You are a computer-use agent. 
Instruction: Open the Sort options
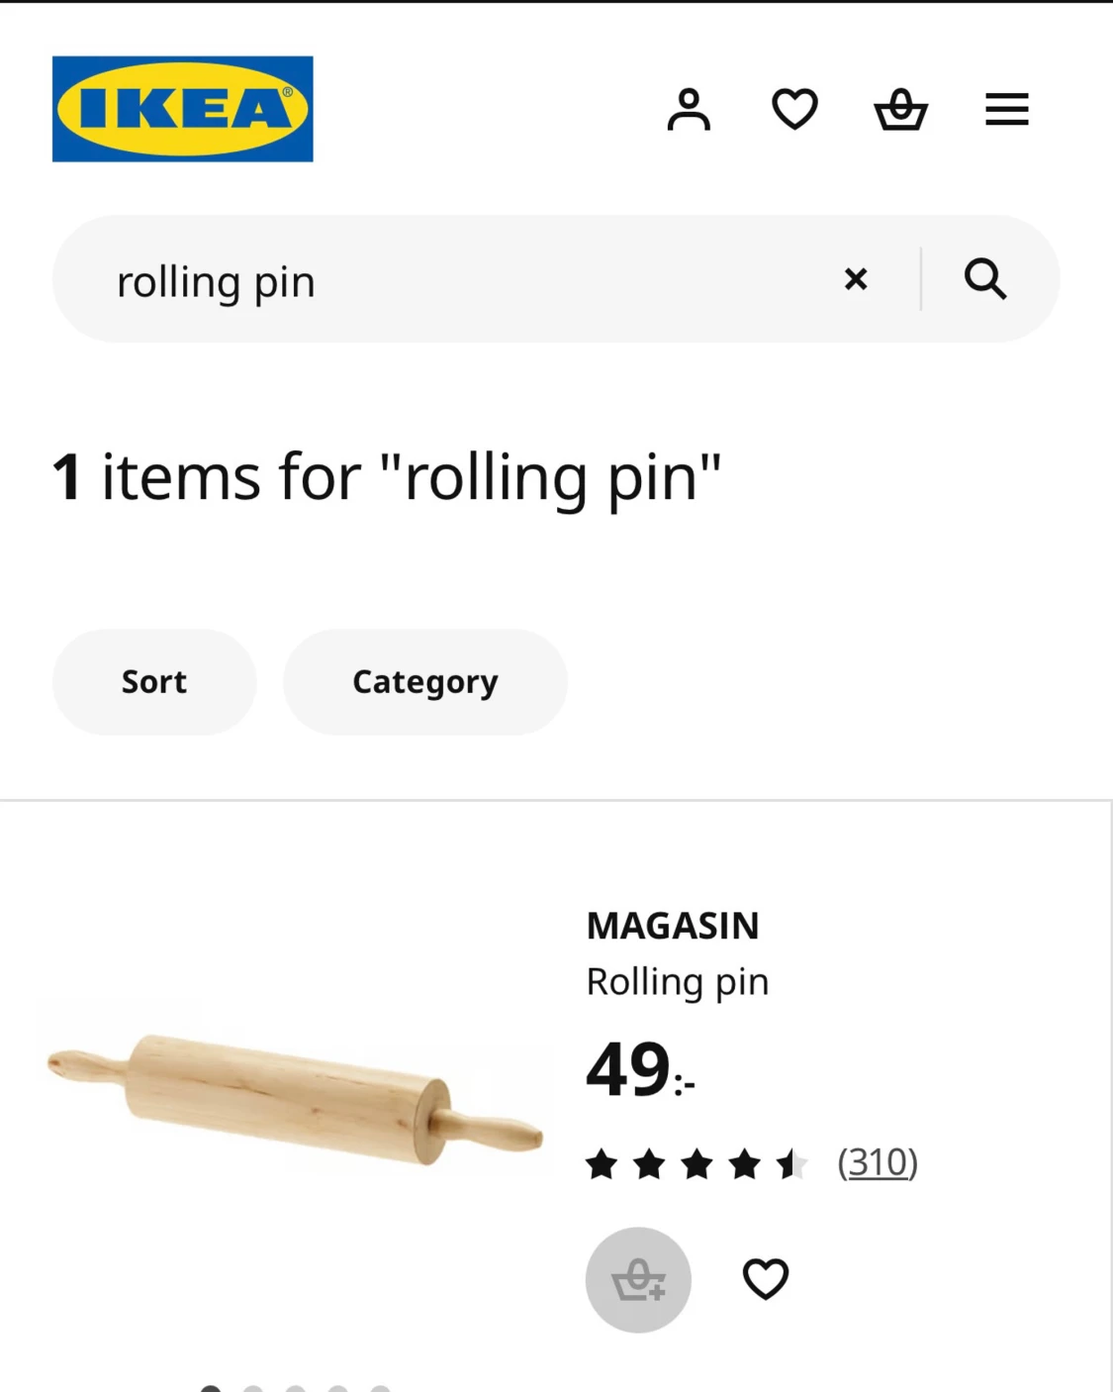point(154,682)
